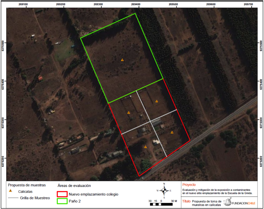Select the northernmost calicata marker inside the red boundary
The image size is (264, 209).
(x=156, y=101)
